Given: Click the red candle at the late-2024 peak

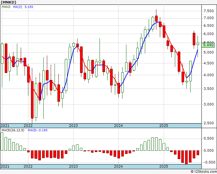Looking at the screenshot, I should coord(156,19).
